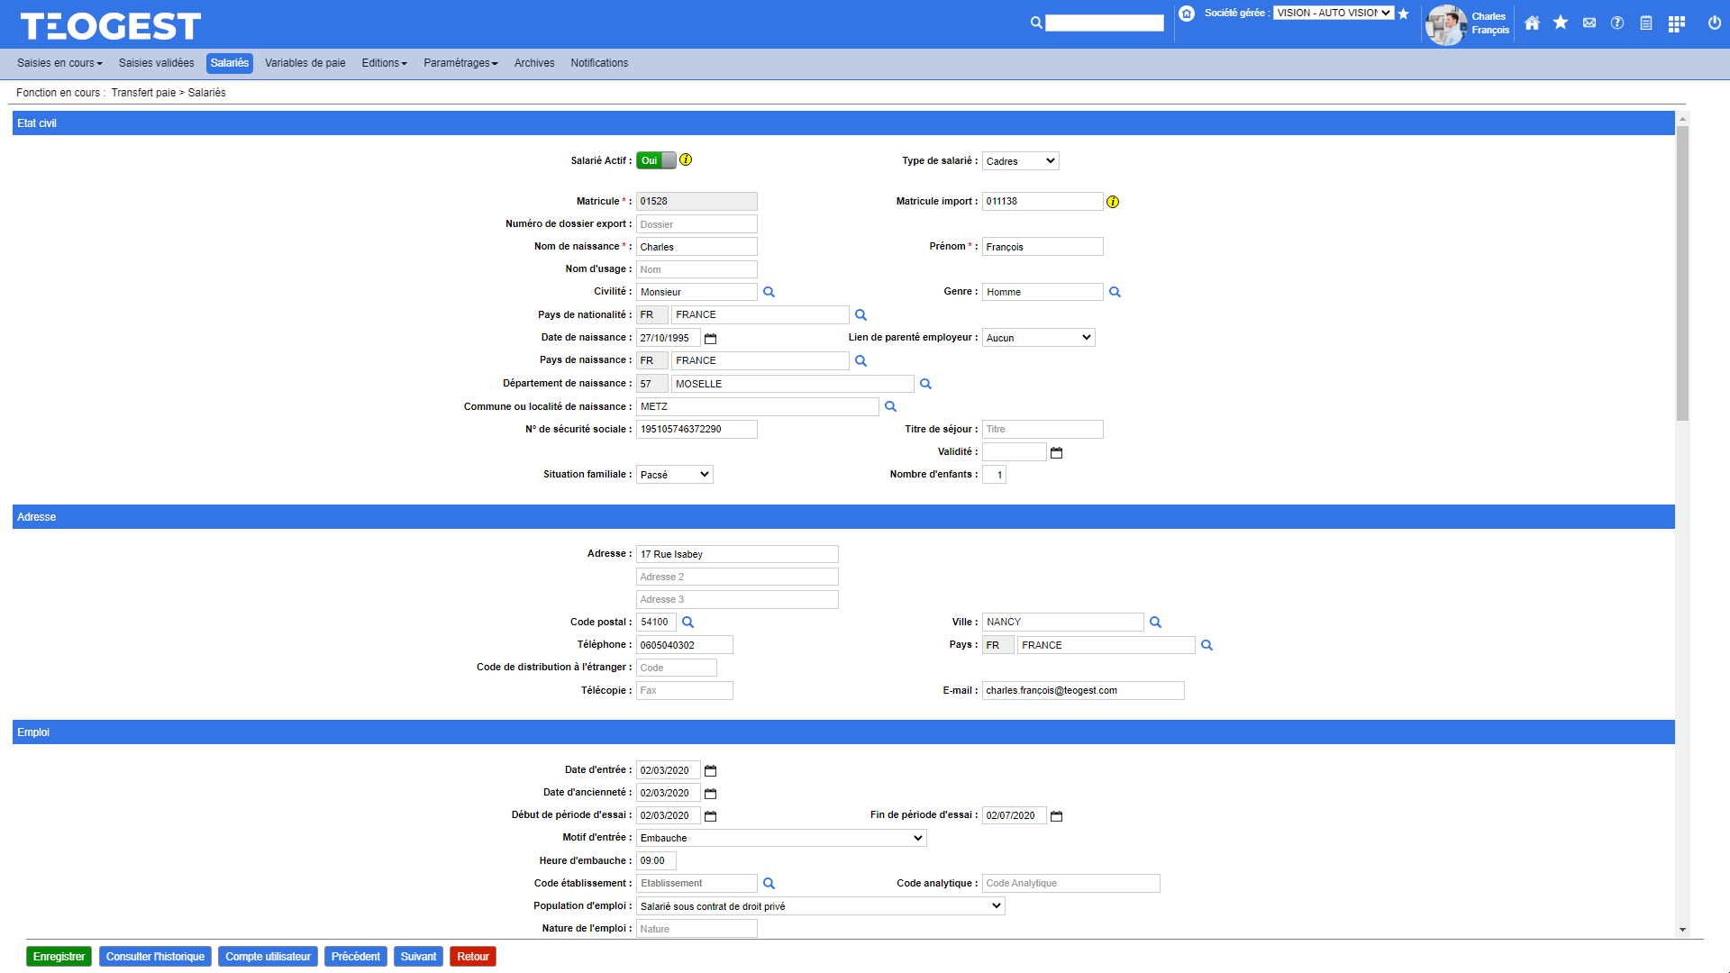Open calendar for Date de naissance

tap(710, 339)
